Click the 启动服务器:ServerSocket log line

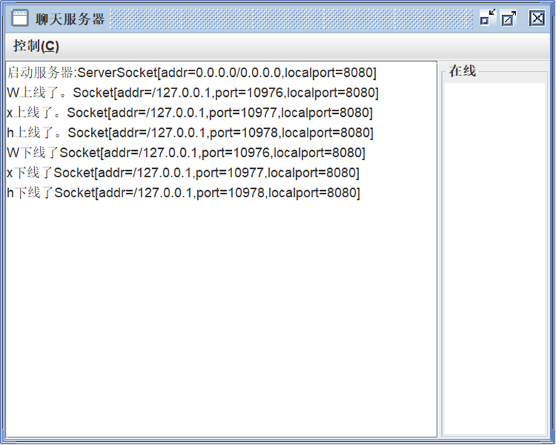click(192, 73)
